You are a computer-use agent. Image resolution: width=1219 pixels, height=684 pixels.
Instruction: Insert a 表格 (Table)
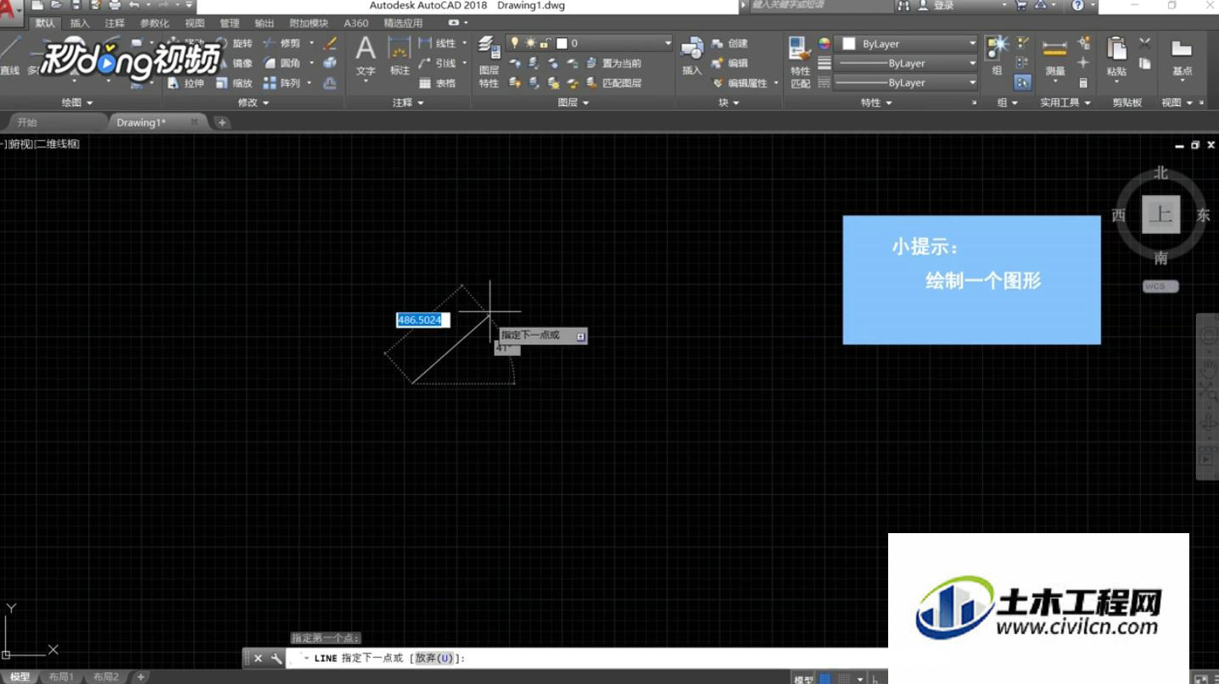[x=438, y=83]
